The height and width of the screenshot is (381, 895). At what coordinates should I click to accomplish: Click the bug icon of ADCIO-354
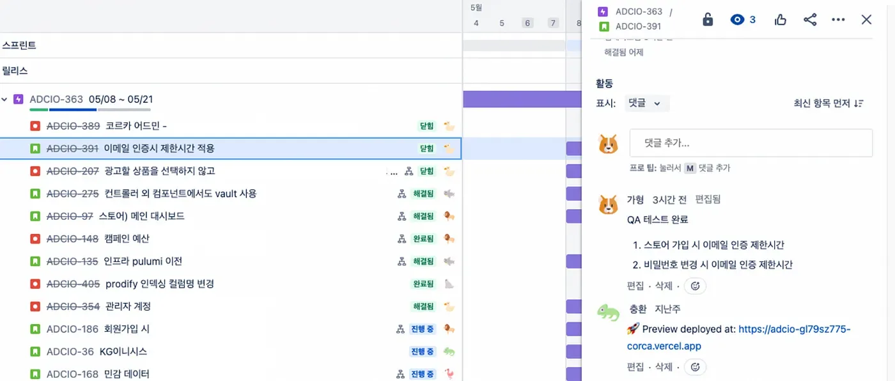(x=35, y=306)
